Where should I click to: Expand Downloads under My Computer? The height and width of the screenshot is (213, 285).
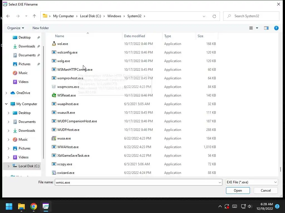[9, 131]
